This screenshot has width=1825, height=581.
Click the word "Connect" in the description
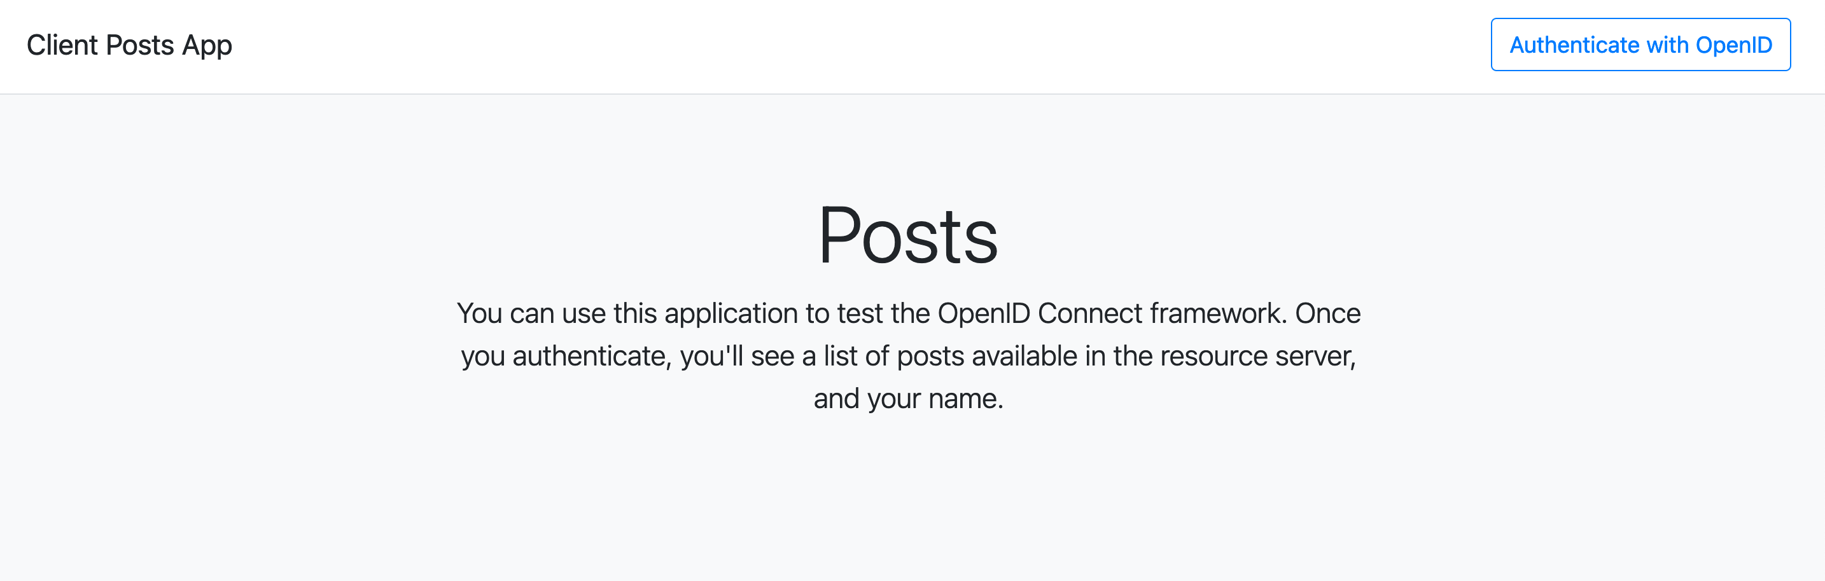tap(1089, 313)
